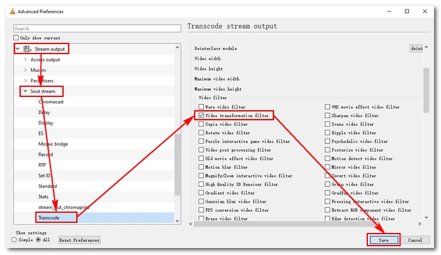Enable Sepia video filter

[x=201, y=124]
